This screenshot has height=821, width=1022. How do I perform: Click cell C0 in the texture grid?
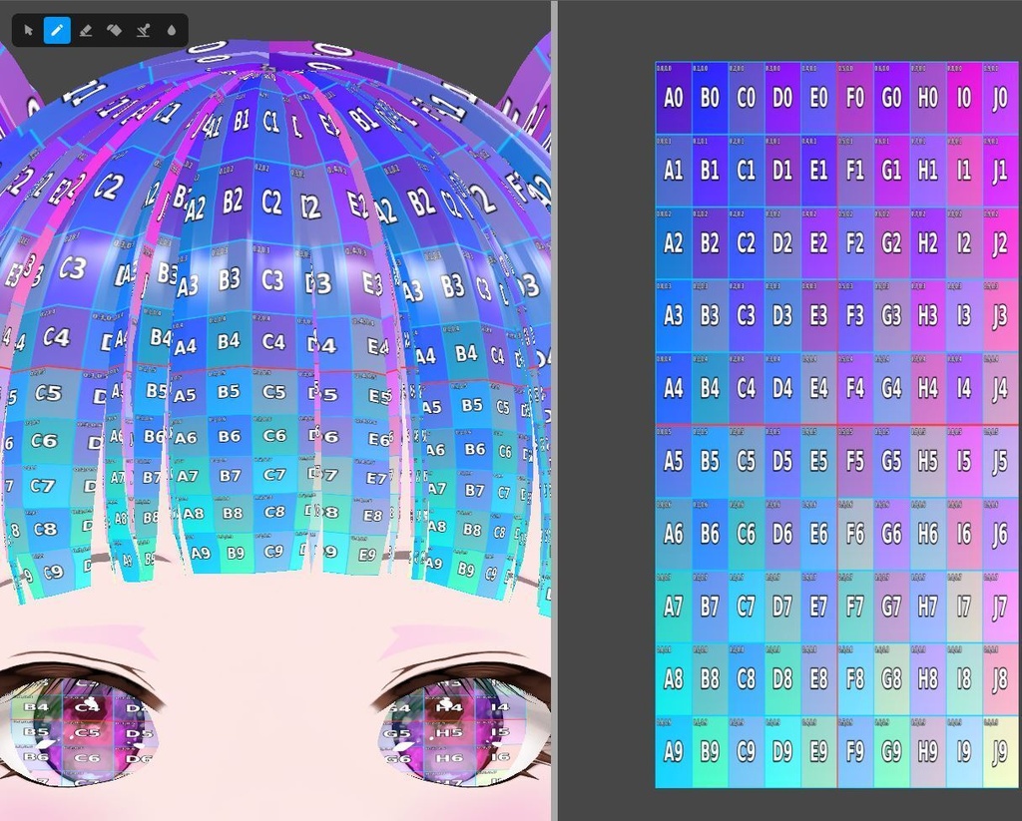click(x=747, y=99)
